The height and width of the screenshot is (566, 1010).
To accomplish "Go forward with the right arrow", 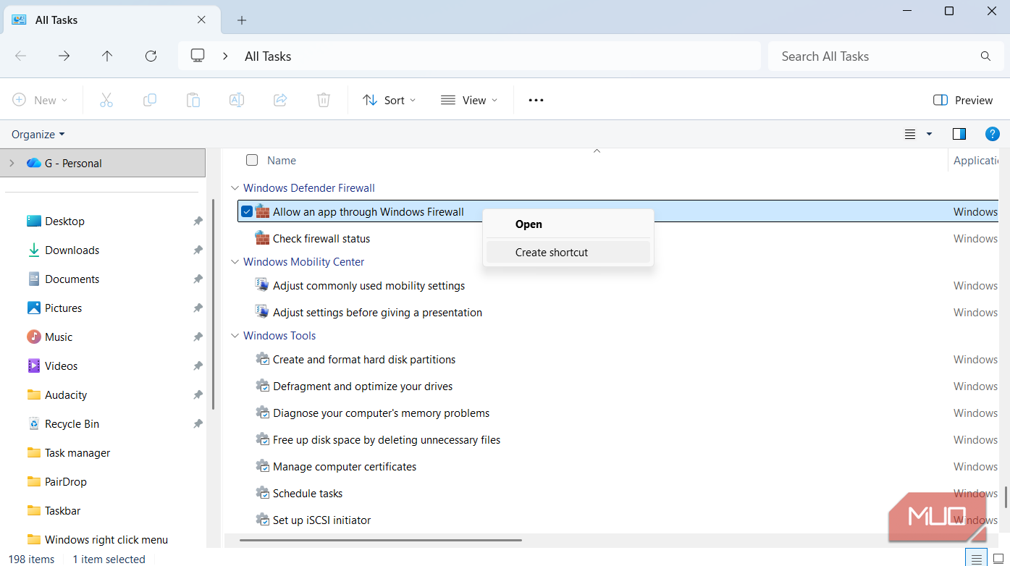I will pos(64,56).
